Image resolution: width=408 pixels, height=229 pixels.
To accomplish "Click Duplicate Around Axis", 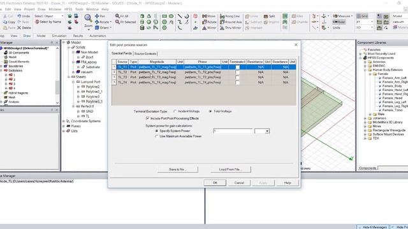I will (x=231, y=22).
